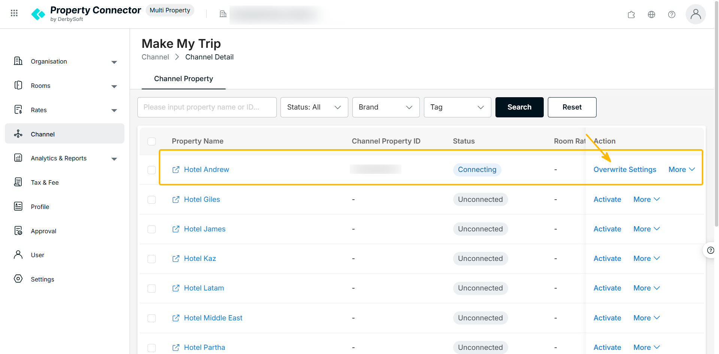Open external link icon for Hotel Andrew
Screen dimensions: 719x354
point(176,170)
